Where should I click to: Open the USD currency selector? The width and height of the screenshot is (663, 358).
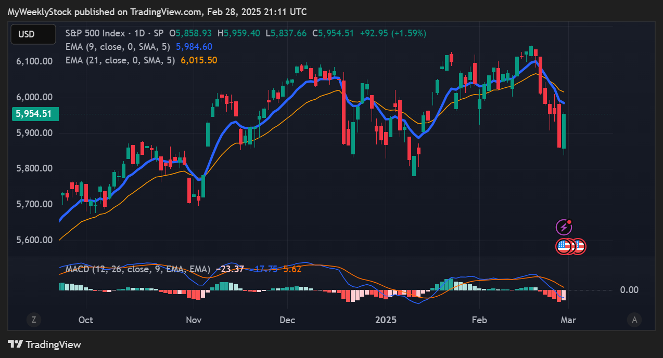(x=33, y=34)
